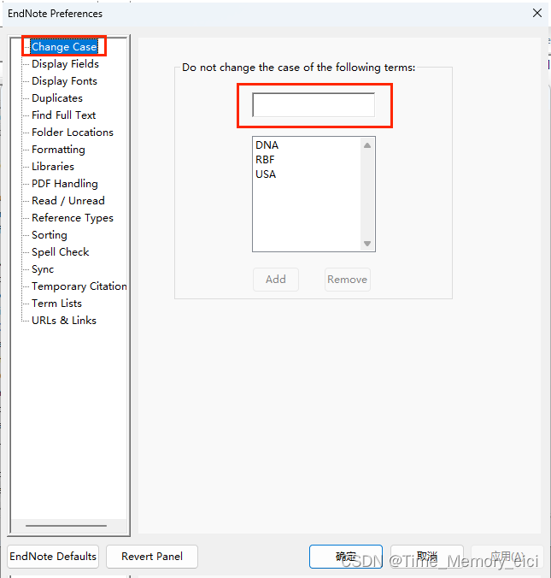Select Duplicates in the preferences list
Screen dimensions: 551x578
[x=57, y=98]
